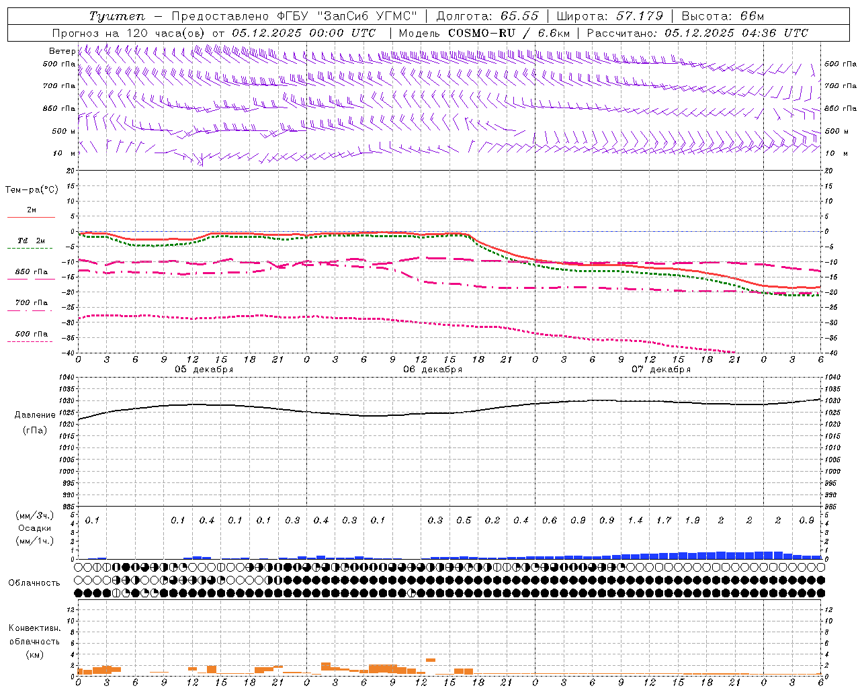The height and width of the screenshot is (688, 860).
Task: Click the "07 декабря" date label
Action: 661,370
